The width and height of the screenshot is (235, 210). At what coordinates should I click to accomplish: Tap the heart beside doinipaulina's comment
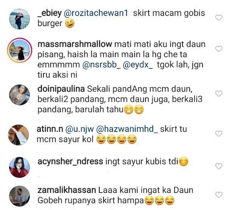pyautogui.click(x=219, y=94)
